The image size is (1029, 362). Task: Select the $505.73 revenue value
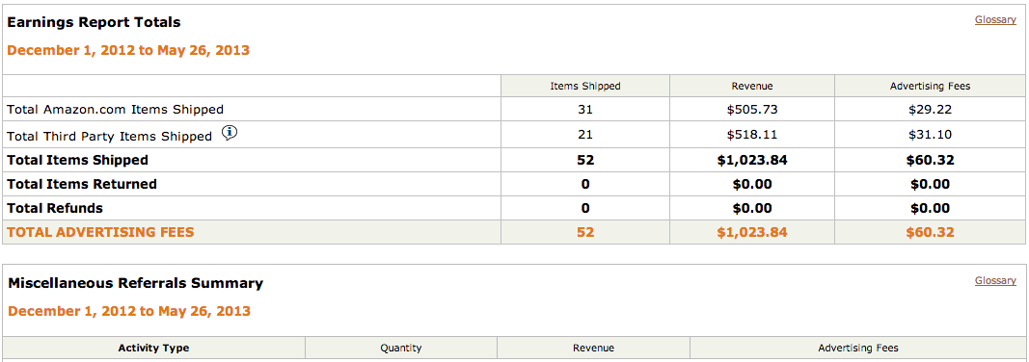752,110
